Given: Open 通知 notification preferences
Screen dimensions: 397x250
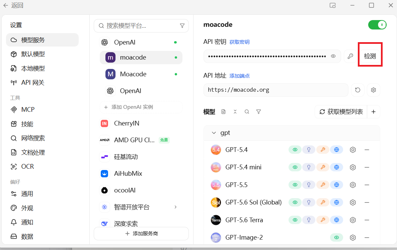Looking at the screenshot, I should point(42,222).
